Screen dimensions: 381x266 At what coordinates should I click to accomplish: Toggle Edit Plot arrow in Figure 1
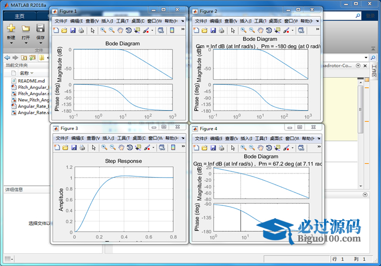click(x=93, y=31)
